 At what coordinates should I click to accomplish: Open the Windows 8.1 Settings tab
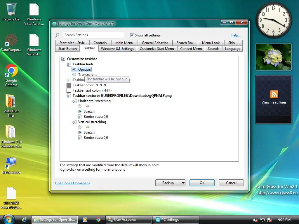(117, 49)
